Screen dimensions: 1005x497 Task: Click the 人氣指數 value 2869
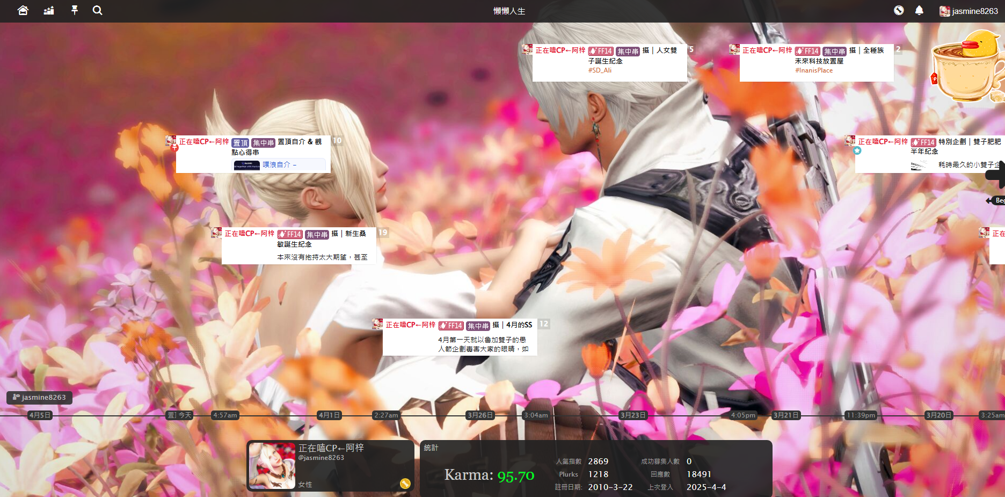tap(598, 462)
